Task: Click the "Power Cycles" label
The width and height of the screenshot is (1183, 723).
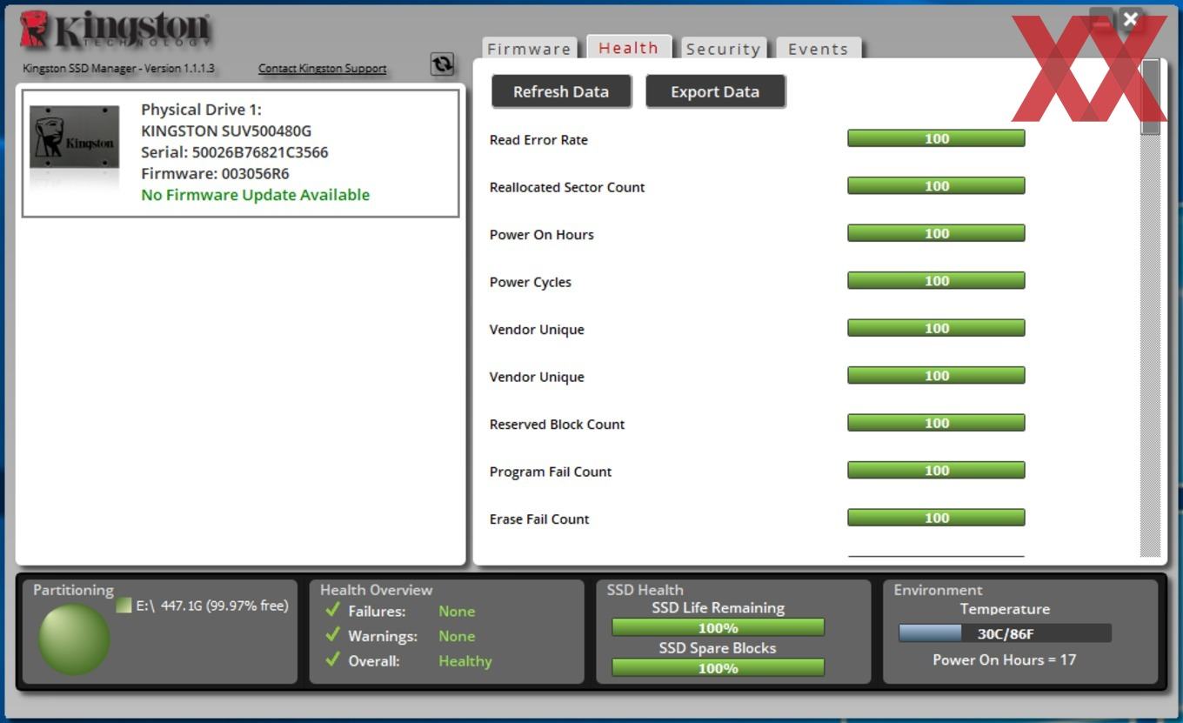Action: click(531, 282)
